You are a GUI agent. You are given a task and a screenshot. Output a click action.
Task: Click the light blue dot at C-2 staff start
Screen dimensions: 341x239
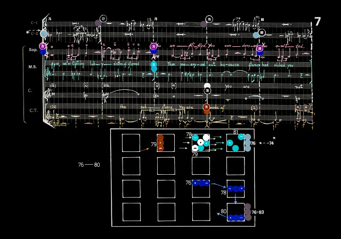coord(44,33)
